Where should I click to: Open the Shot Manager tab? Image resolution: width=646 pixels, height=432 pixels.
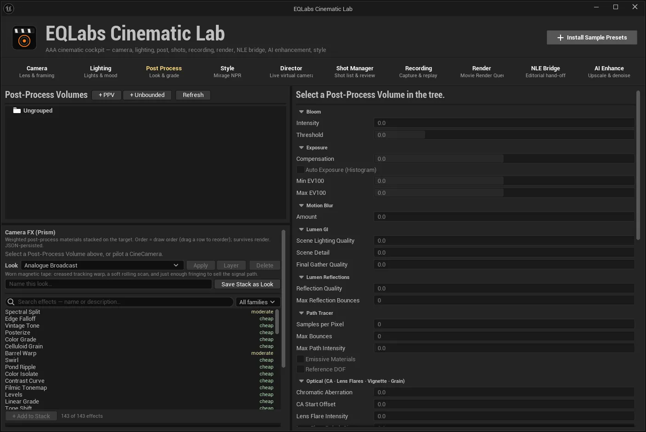(x=355, y=72)
